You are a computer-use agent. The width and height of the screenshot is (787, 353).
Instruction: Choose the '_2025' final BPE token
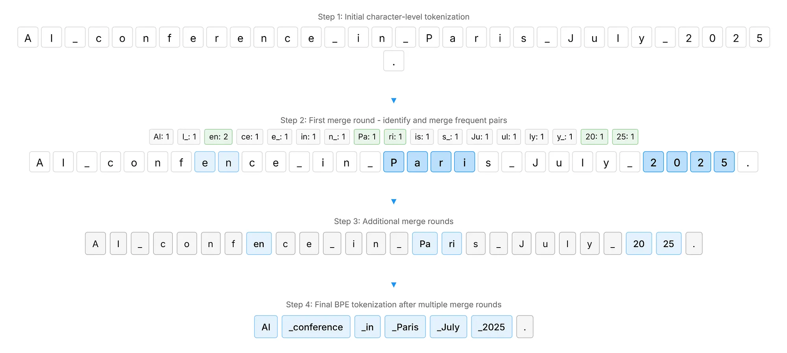[491, 327]
